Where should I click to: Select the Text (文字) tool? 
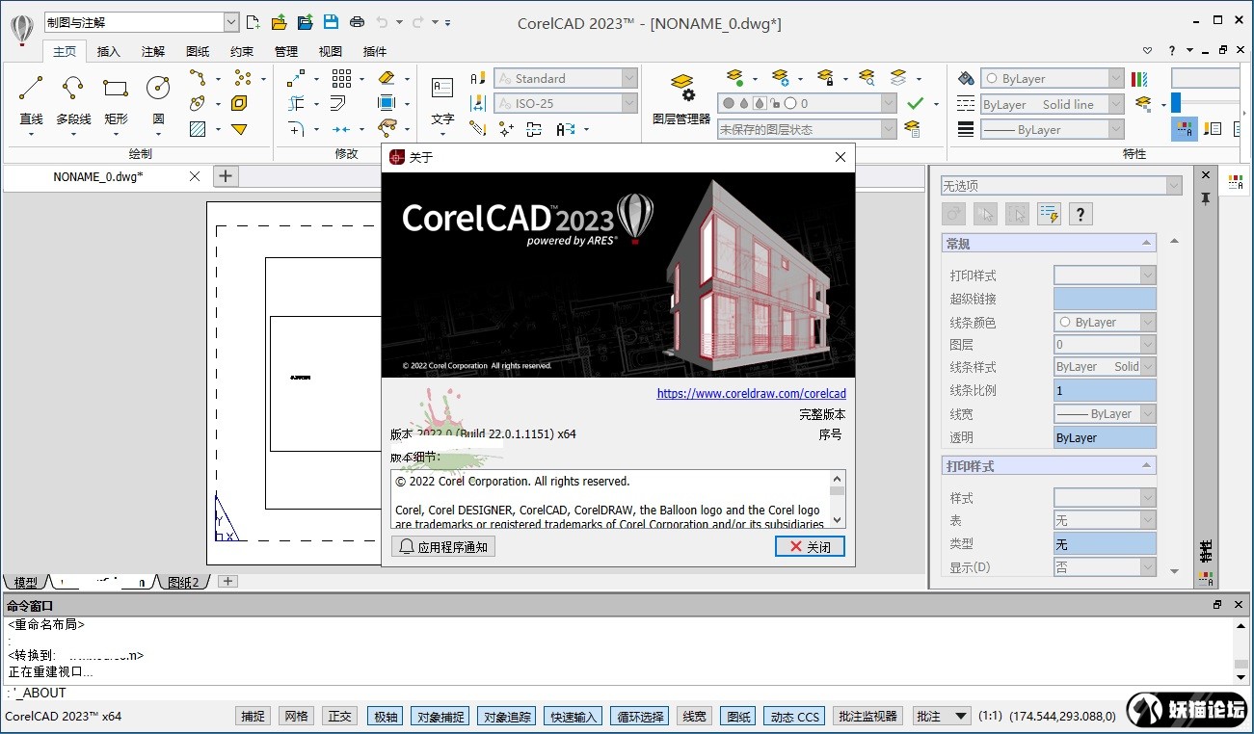tap(442, 99)
